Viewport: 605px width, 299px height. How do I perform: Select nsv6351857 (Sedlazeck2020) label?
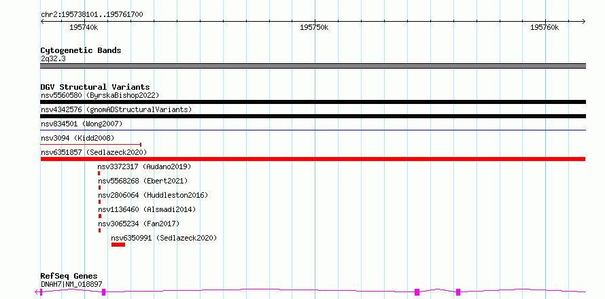click(x=94, y=152)
